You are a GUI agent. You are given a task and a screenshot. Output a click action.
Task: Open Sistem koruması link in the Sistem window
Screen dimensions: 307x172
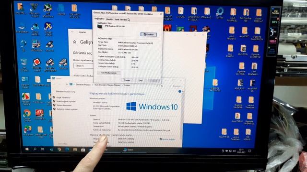pos(64,105)
